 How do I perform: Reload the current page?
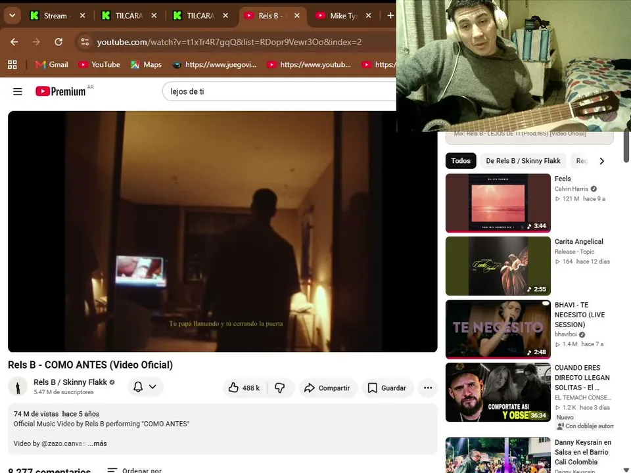(x=58, y=42)
